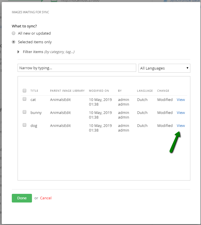201x225 pixels.
Task: Check the box for the 'bunny' row
Action: point(24,112)
